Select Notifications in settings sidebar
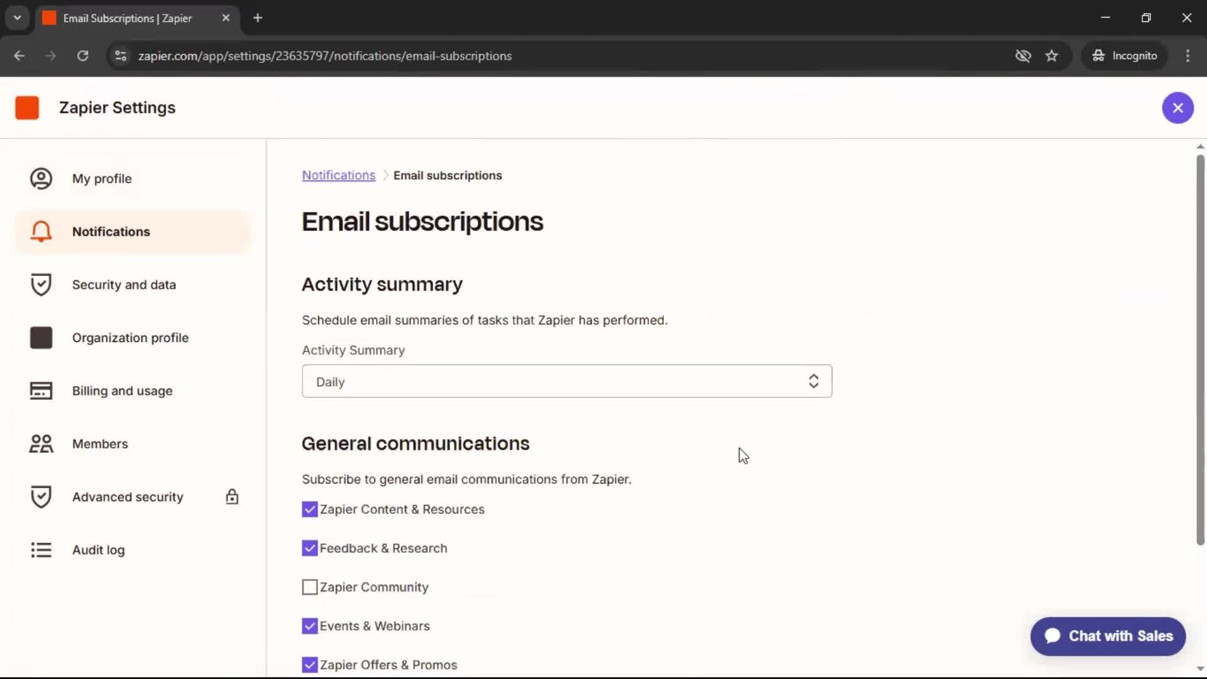1207x679 pixels. point(133,231)
